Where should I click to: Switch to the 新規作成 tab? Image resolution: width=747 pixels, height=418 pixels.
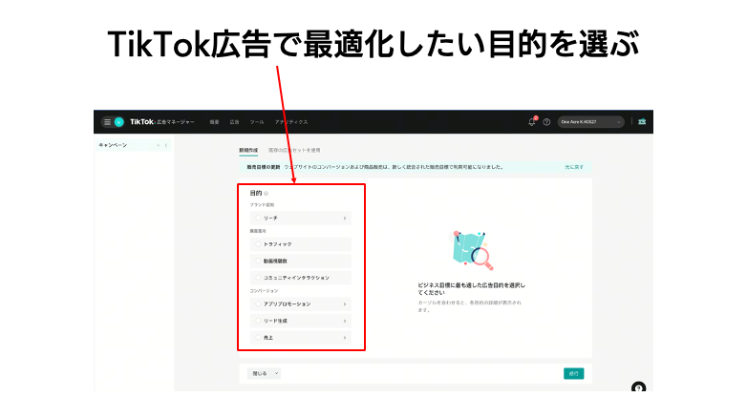(248, 150)
